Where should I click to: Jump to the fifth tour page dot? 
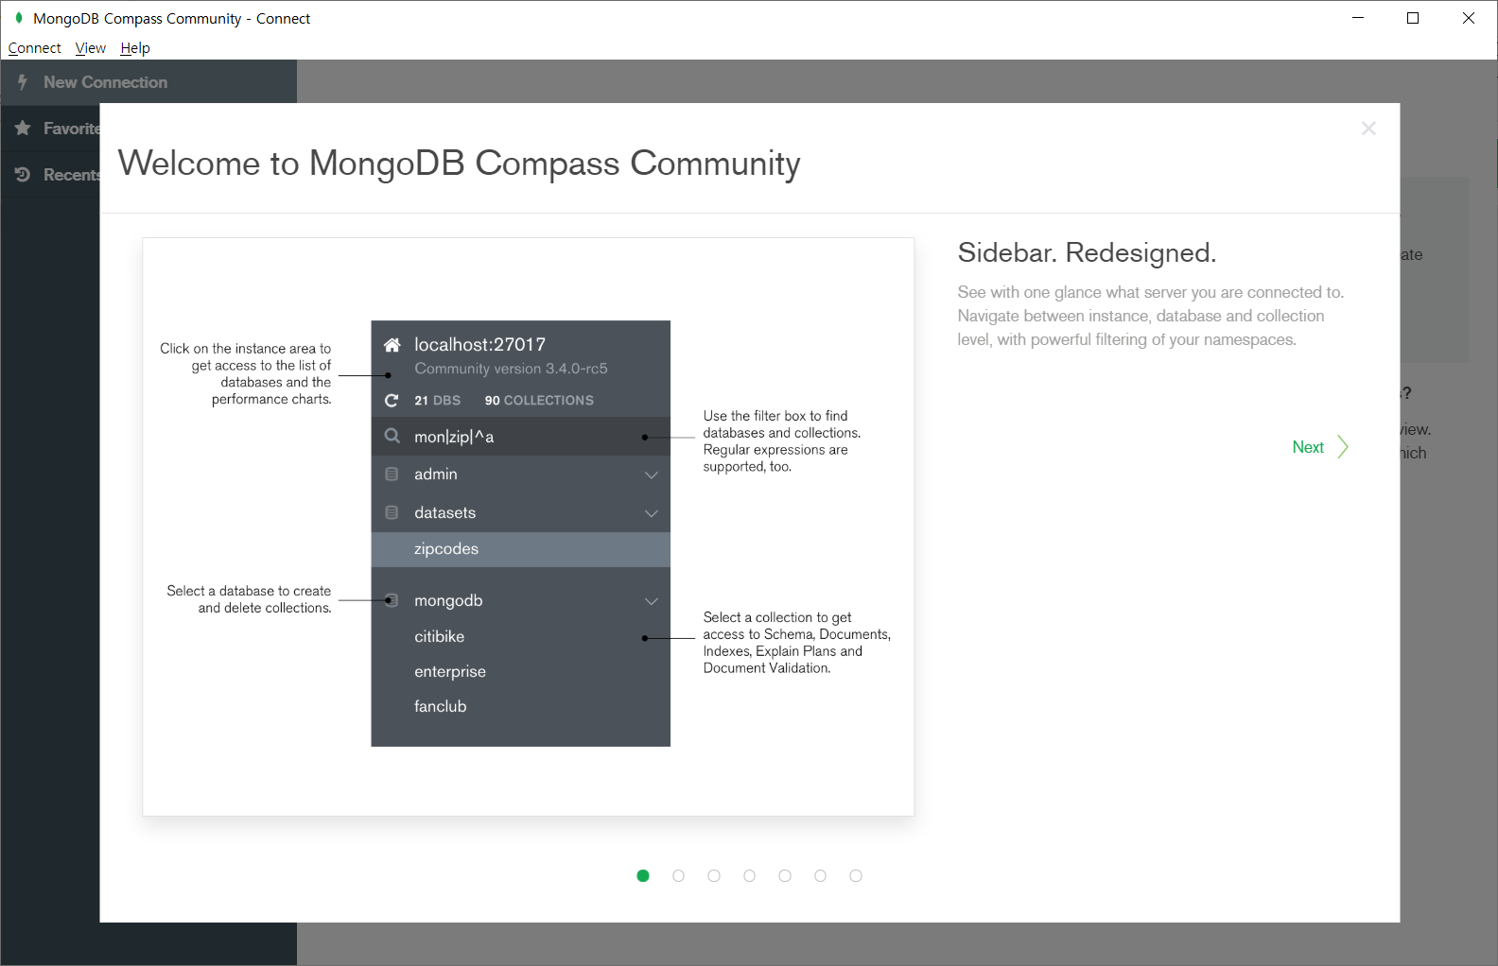click(x=785, y=876)
